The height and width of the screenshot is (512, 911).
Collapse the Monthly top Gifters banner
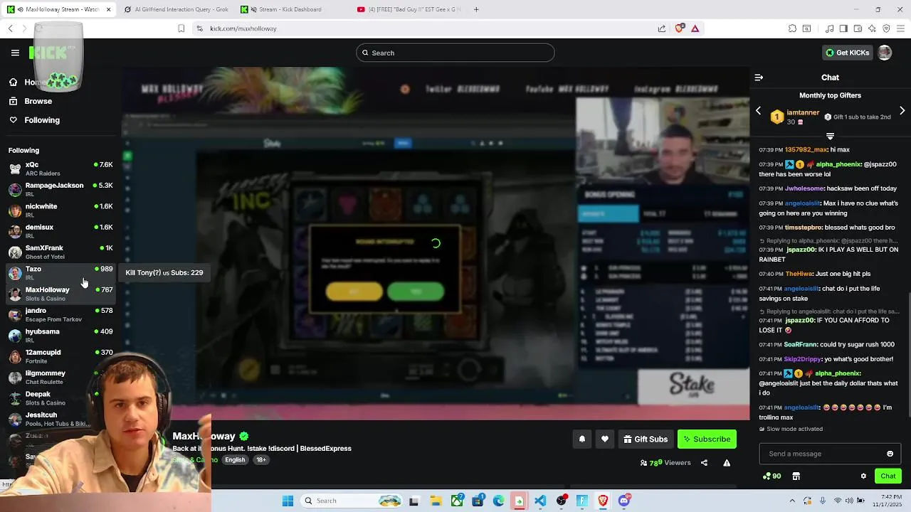coord(830,136)
